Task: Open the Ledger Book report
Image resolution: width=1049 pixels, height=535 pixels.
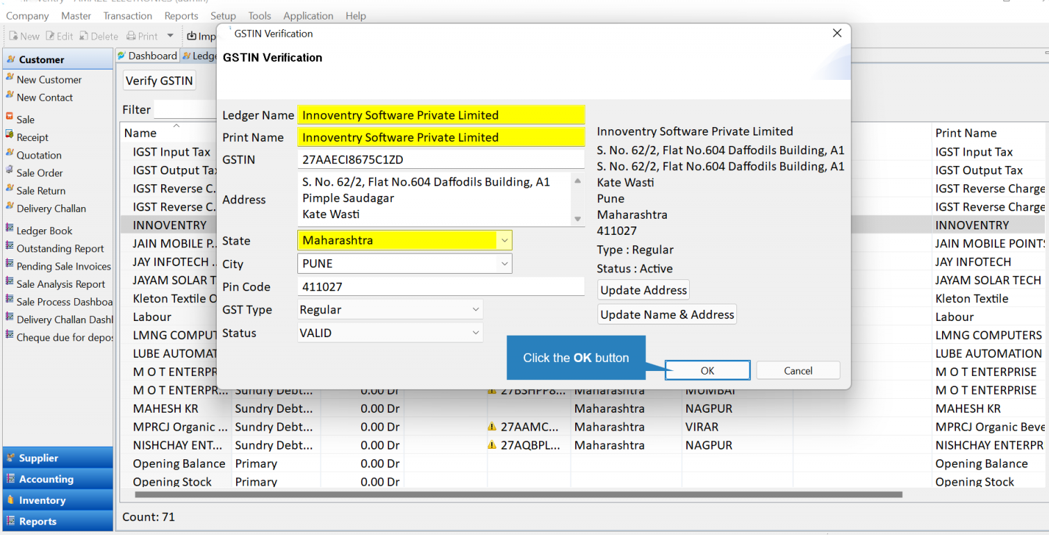Action: [44, 230]
